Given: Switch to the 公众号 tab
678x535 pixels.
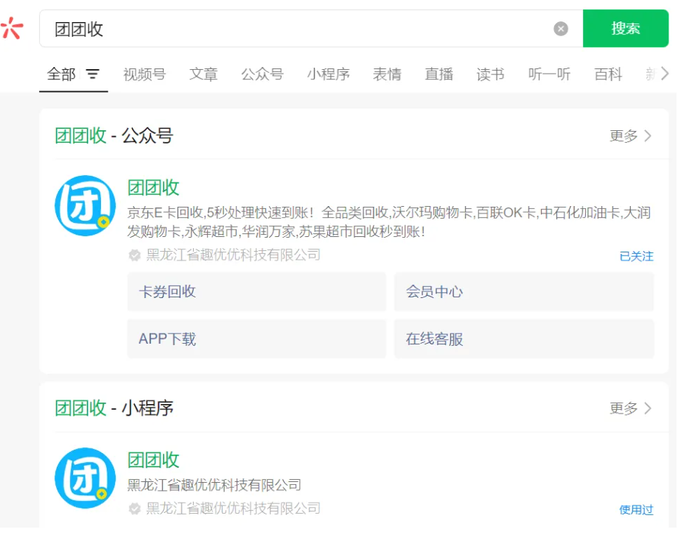Looking at the screenshot, I should tap(262, 74).
